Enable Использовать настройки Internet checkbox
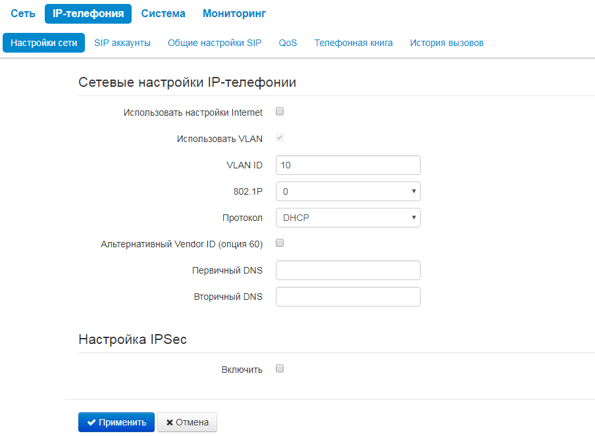Screen dimensions: 595x436 pyautogui.click(x=280, y=112)
